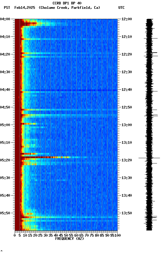Click the 'FREQUENCY (HZ)' axis label
The image size is (162, 254).
[x=70, y=239]
